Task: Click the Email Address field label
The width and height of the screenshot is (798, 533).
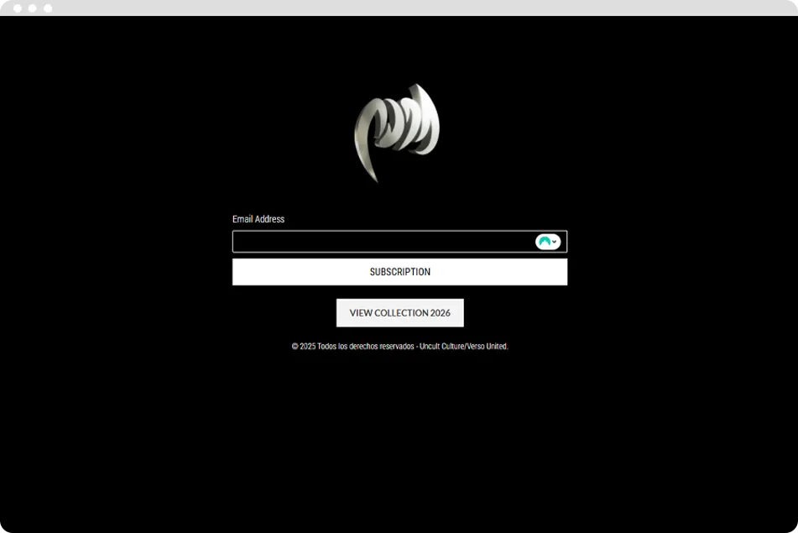Action: click(x=258, y=219)
